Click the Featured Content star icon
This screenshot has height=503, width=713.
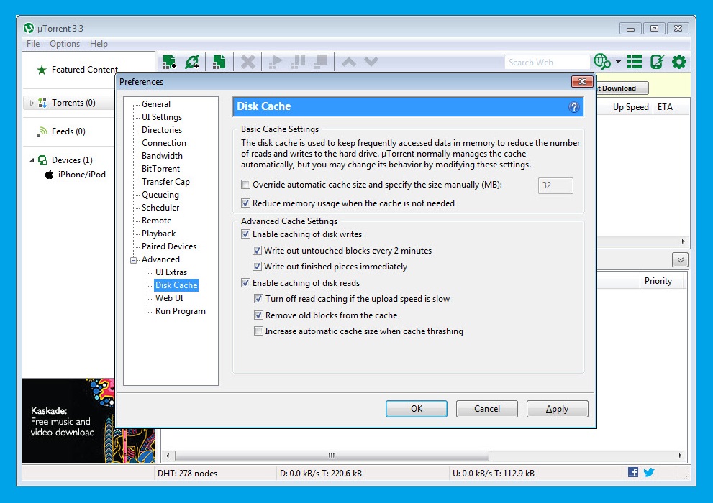(x=42, y=70)
